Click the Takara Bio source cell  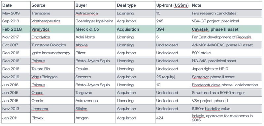coord(41,69)
